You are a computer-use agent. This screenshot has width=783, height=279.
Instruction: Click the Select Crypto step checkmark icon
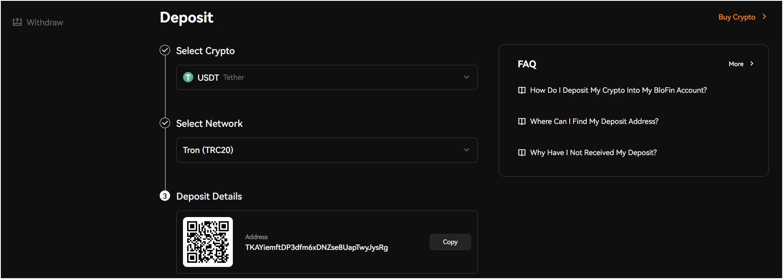[165, 50]
